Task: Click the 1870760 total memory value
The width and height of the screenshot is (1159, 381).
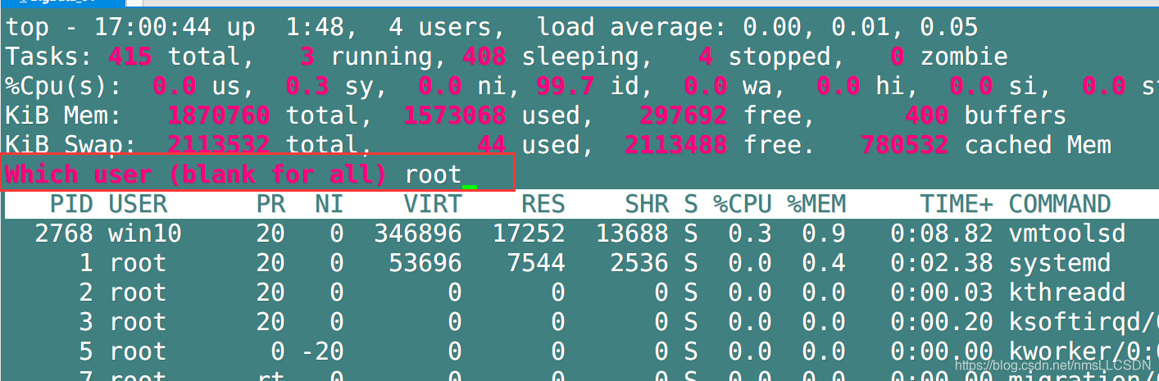Action: (x=219, y=116)
